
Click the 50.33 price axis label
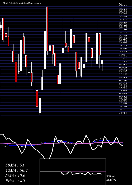click(x=123, y=51)
